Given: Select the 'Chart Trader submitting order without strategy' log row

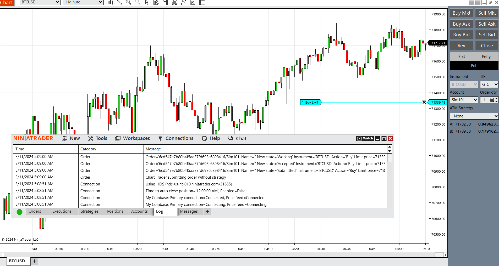Looking at the screenshot, I should [x=200, y=177].
